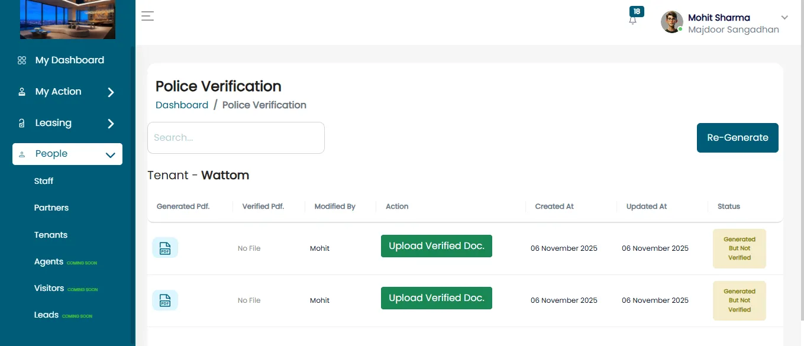Image resolution: width=804 pixels, height=346 pixels.
Task: Open PDF icon in first table row
Action: click(165, 248)
